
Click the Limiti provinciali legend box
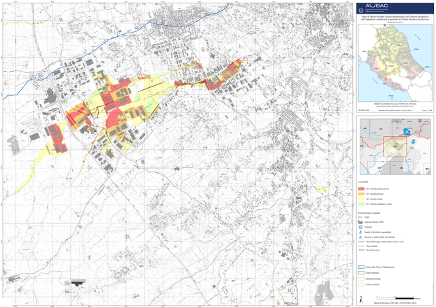click(362, 278)
